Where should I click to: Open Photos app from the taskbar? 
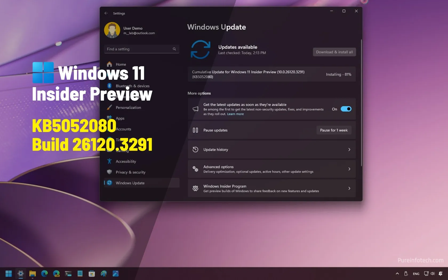click(x=115, y=274)
